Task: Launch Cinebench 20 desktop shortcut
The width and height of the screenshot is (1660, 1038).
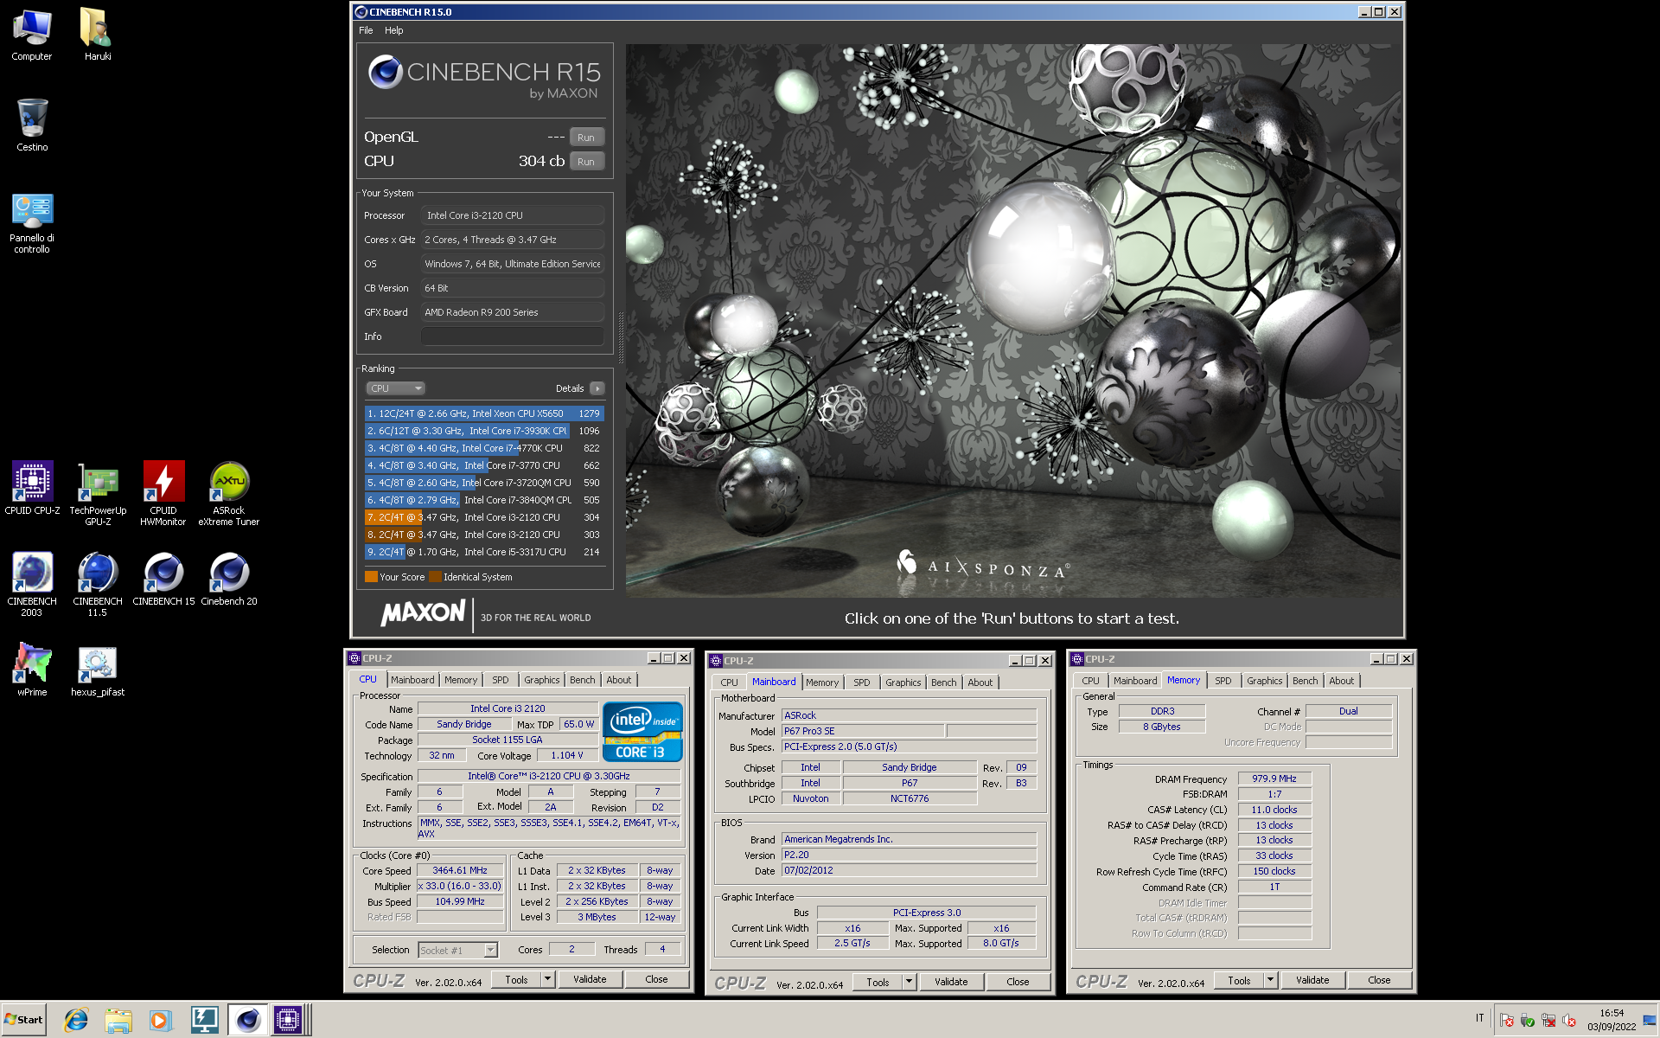Action: (x=229, y=580)
